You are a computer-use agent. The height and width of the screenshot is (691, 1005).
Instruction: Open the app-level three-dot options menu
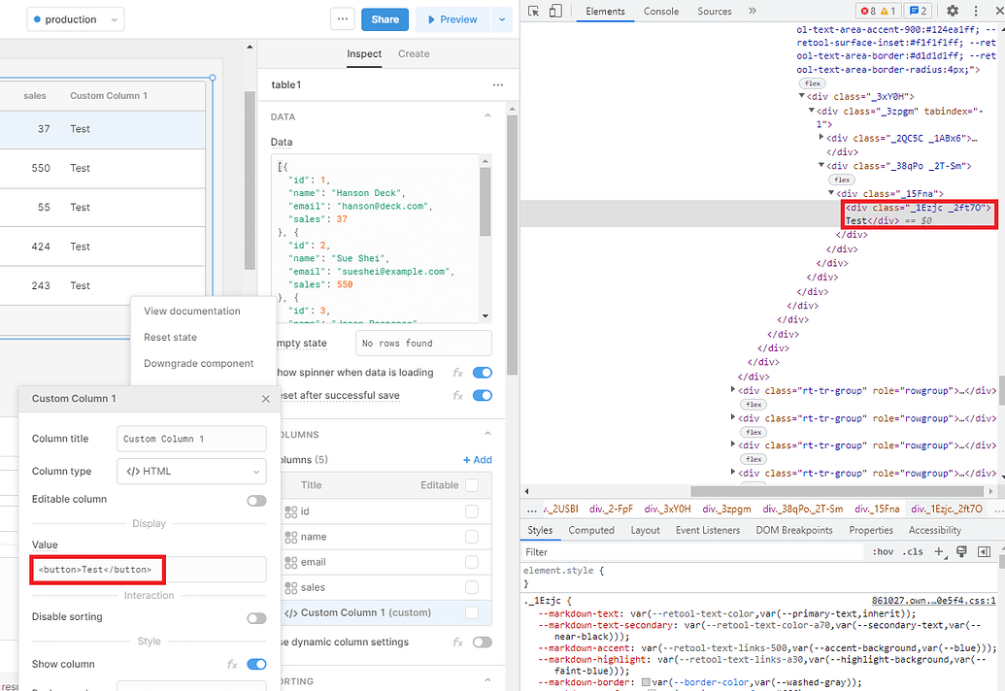pyautogui.click(x=345, y=19)
